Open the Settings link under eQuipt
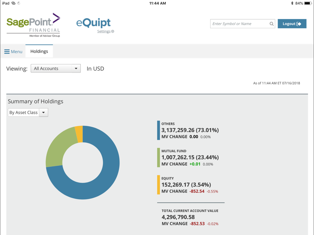314x235 pixels. click(104, 31)
